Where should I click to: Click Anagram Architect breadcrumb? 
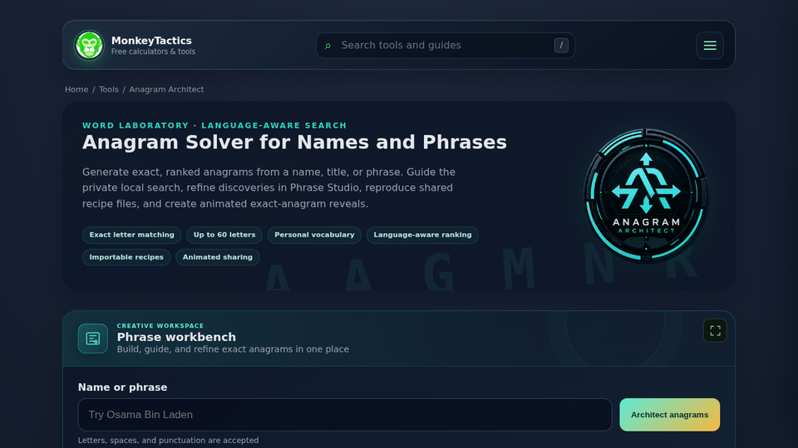(166, 90)
